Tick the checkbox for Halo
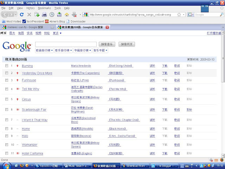The height and width of the screenshot is (169, 225). [7, 136]
